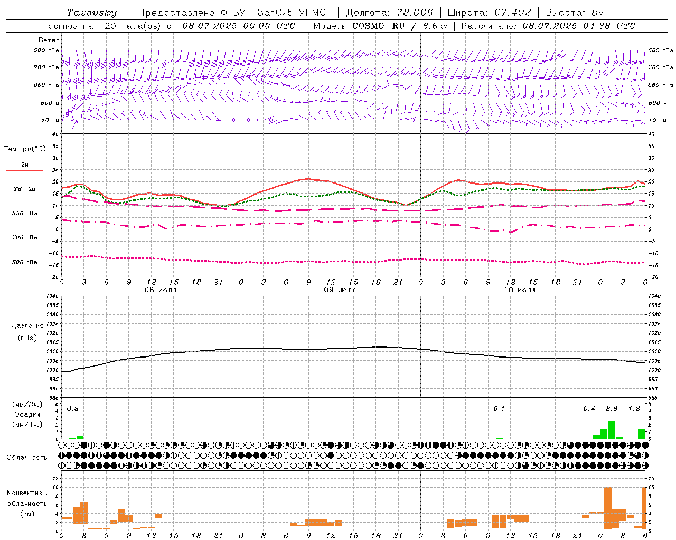Click the '0.4' precipitation total value
Screen dimensions: 676x540
click(589, 409)
